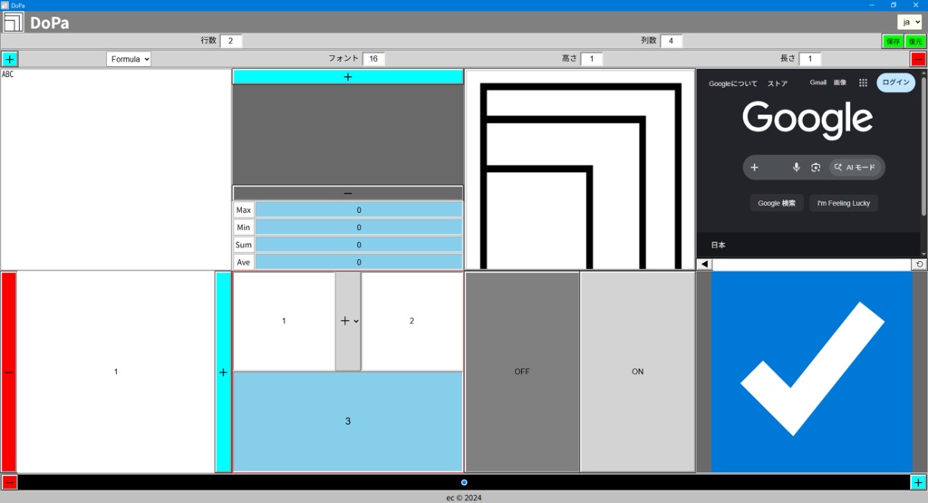Open the Gmail link

818,82
